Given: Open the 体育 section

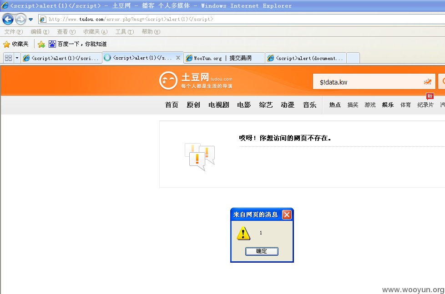Looking at the screenshot, I should point(405,105).
